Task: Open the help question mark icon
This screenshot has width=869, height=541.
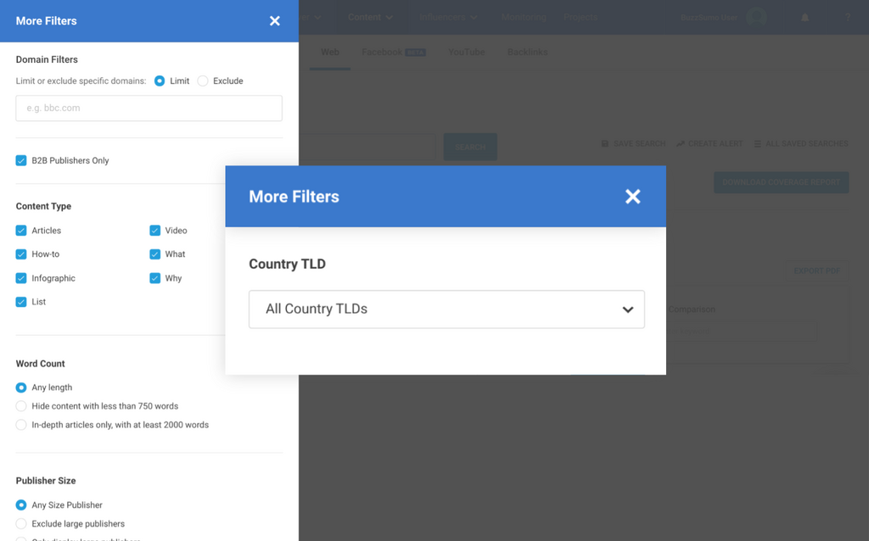Action: pos(847,18)
